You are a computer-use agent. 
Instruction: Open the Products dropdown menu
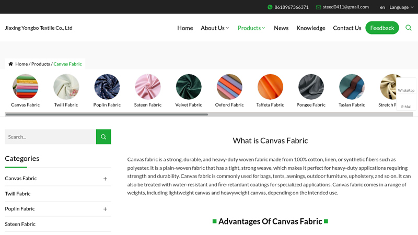[251, 28]
